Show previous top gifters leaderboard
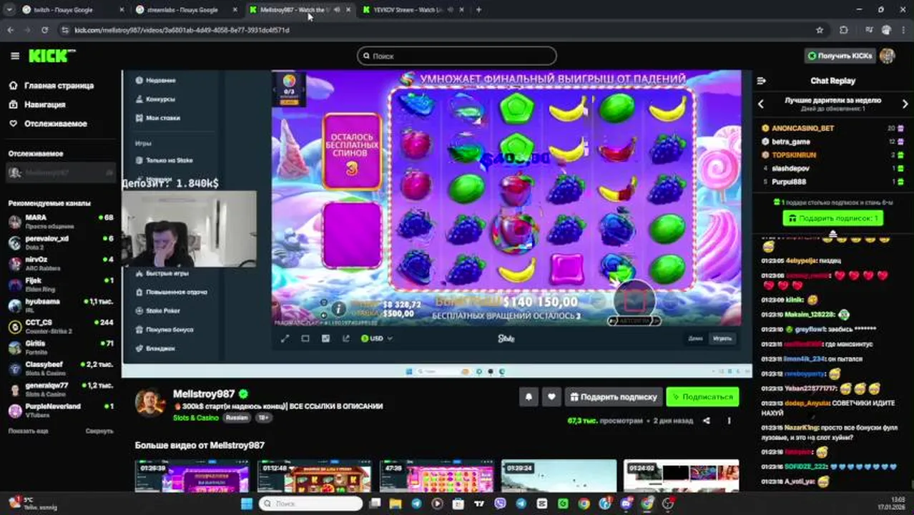 tap(761, 104)
